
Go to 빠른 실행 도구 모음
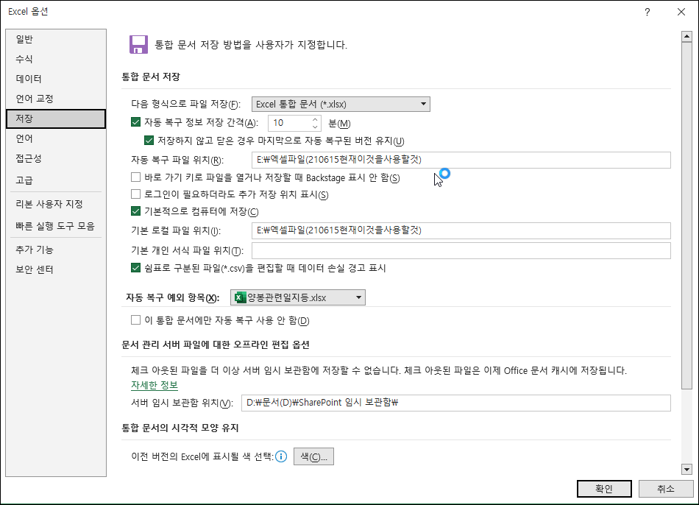56,226
